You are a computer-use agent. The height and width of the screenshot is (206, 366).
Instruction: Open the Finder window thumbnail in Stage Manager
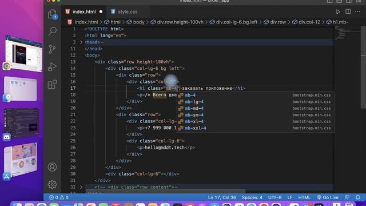pos(21,89)
